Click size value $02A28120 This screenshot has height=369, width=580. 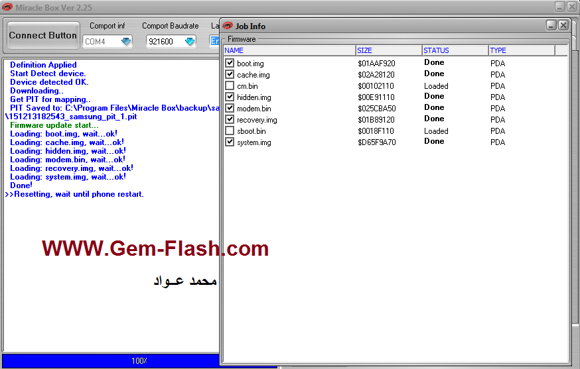(376, 75)
